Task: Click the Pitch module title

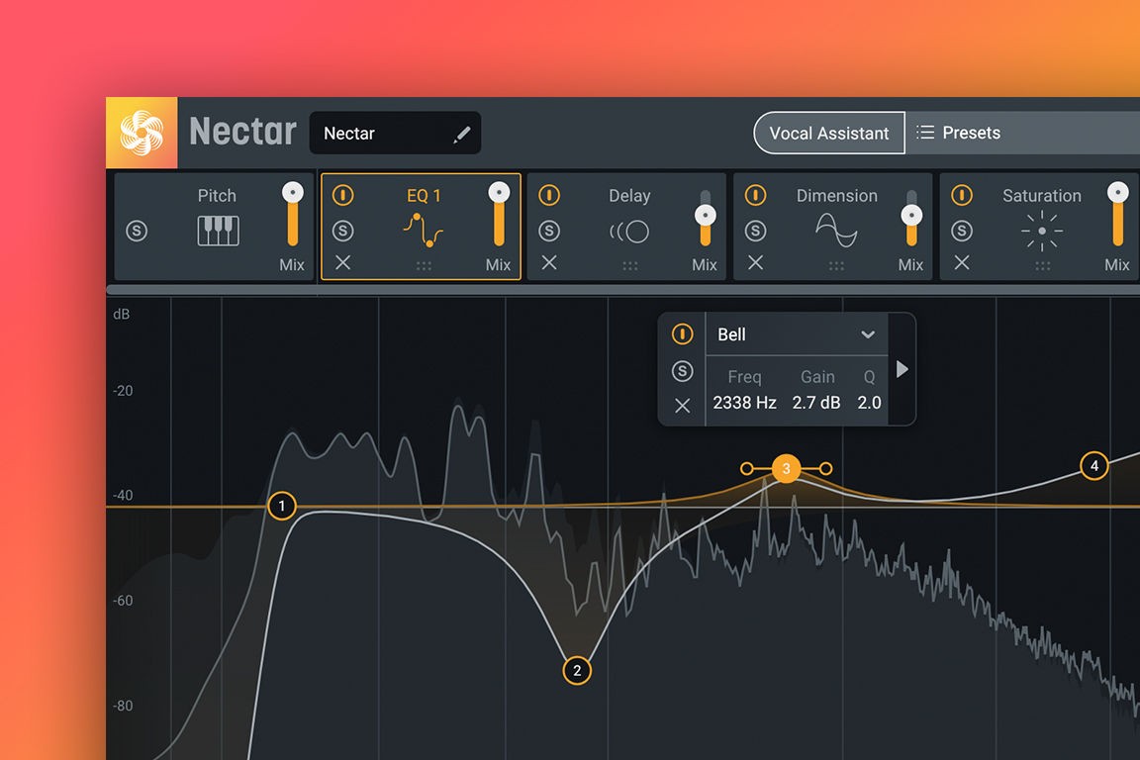Action: tap(217, 196)
